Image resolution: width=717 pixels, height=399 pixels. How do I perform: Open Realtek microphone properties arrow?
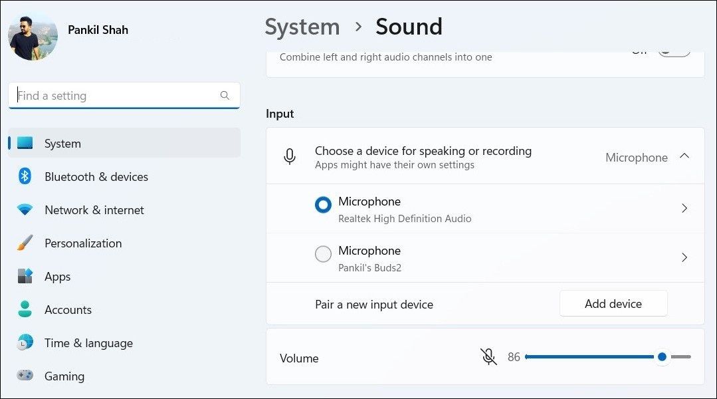pyautogui.click(x=684, y=208)
